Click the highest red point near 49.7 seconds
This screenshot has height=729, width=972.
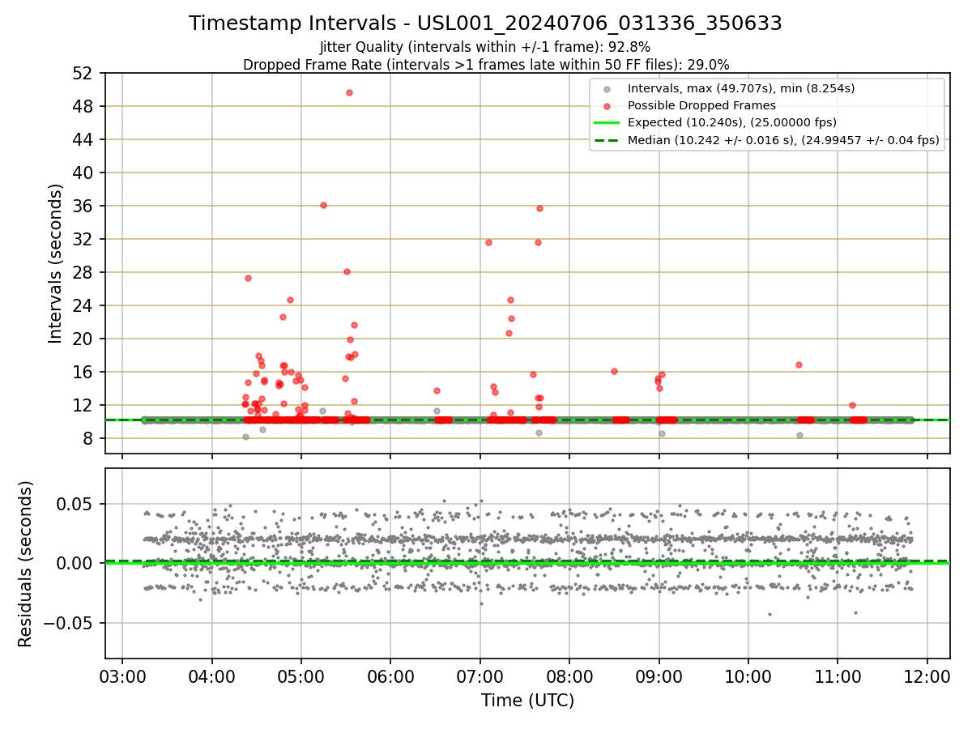(349, 92)
